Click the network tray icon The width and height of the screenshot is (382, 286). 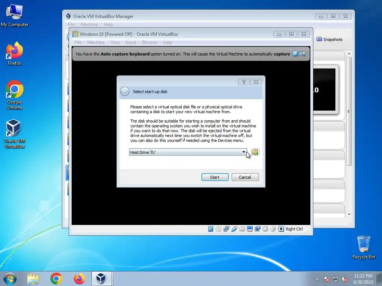point(335,279)
